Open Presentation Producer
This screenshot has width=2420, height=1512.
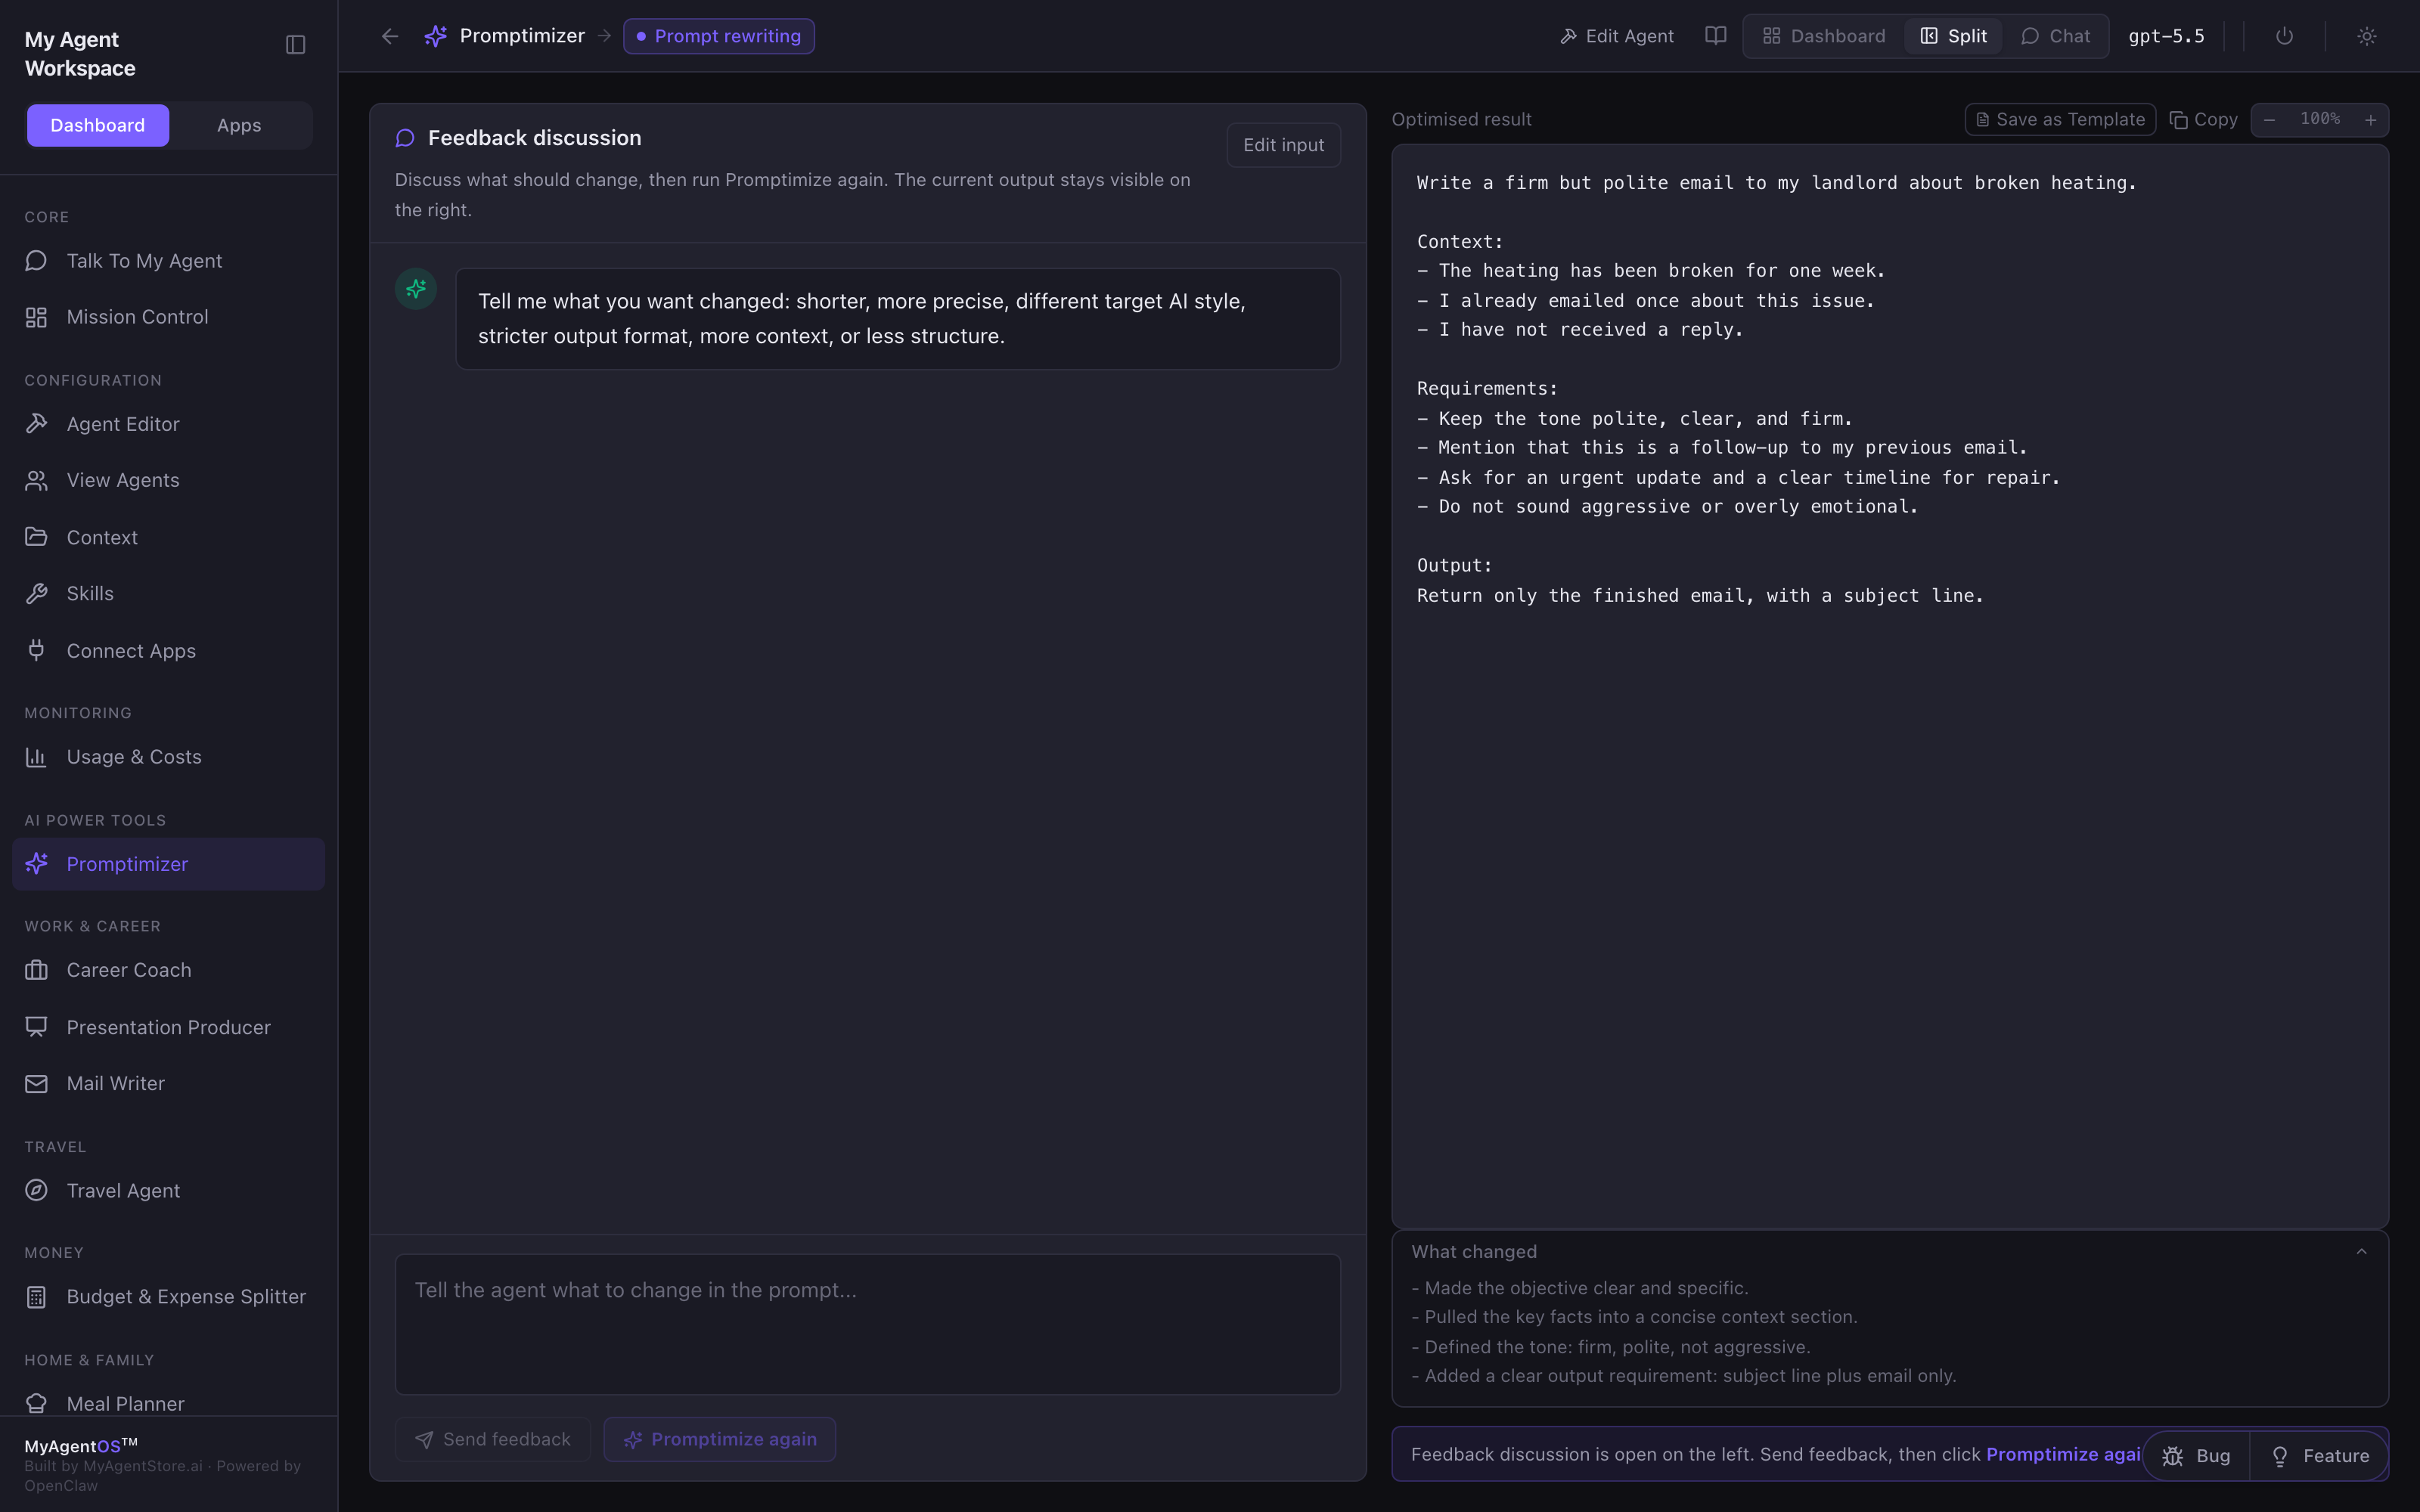click(x=168, y=1027)
